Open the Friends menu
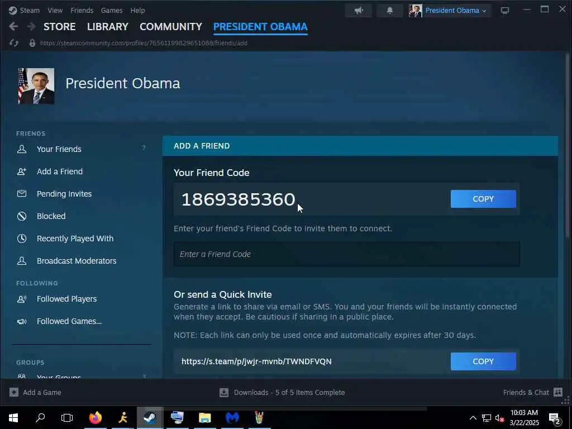This screenshot has height=429, width=572. 82,10
